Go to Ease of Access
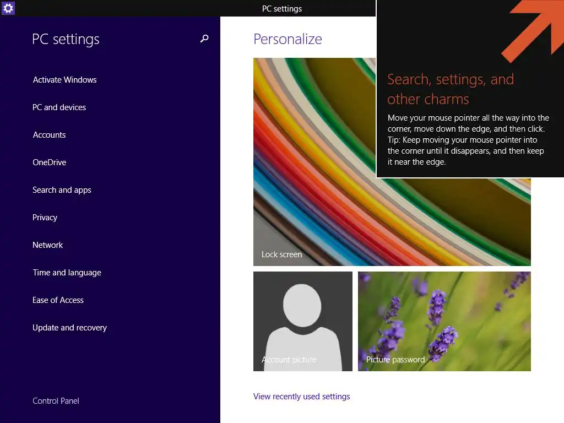The image size is (564, 423). [x=58, y=300]
